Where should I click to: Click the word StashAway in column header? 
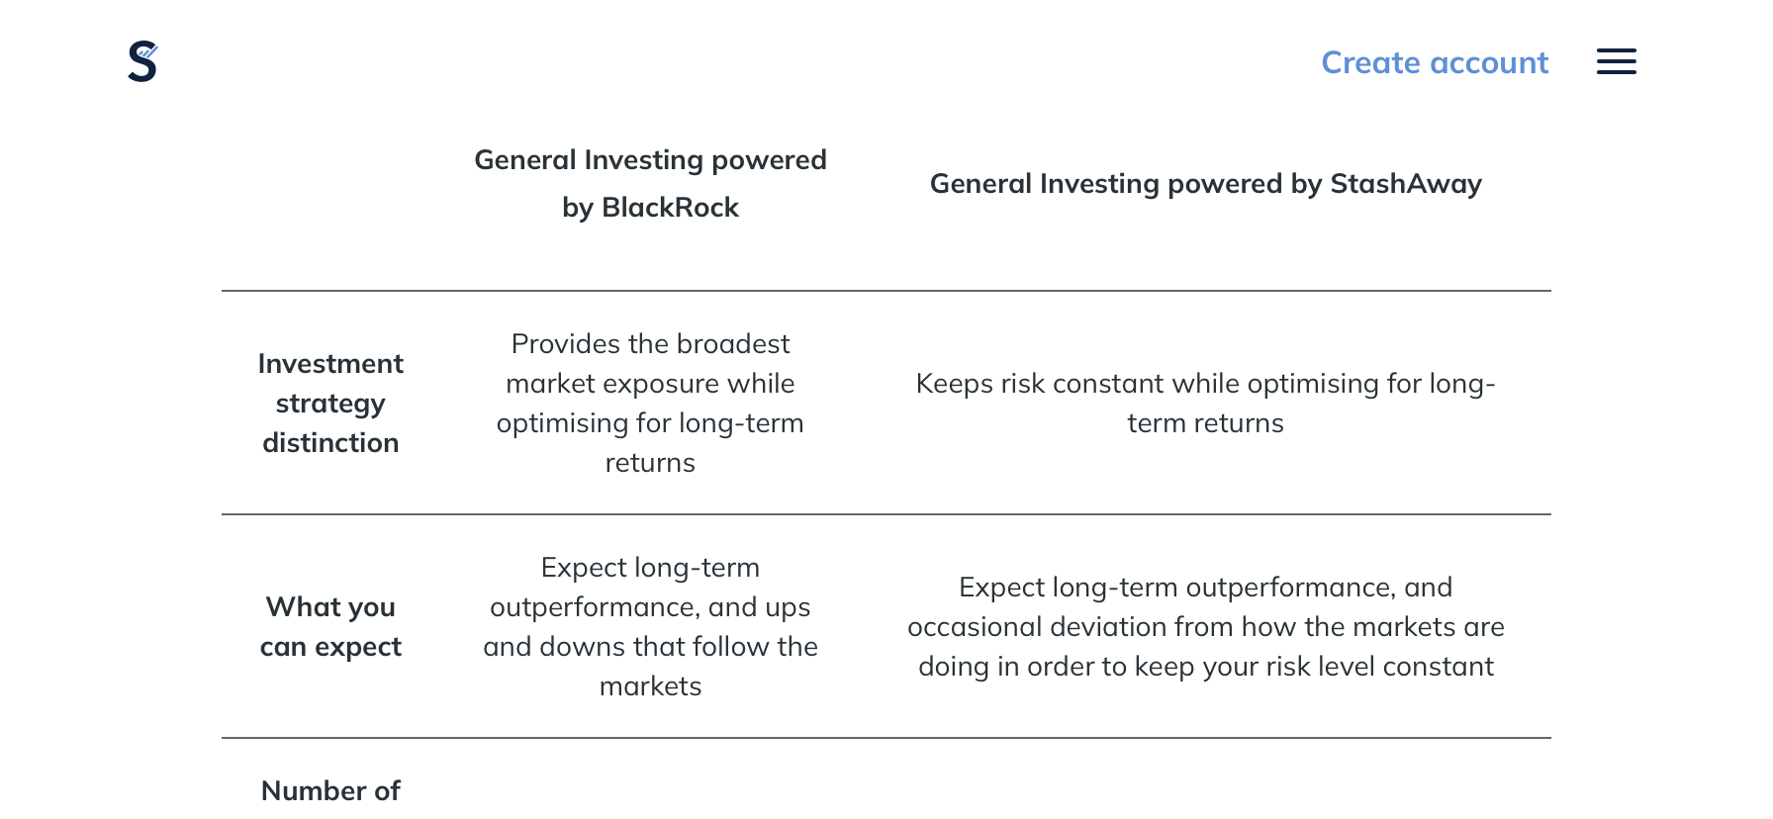pyautogui.click(x=1406, y=184)
